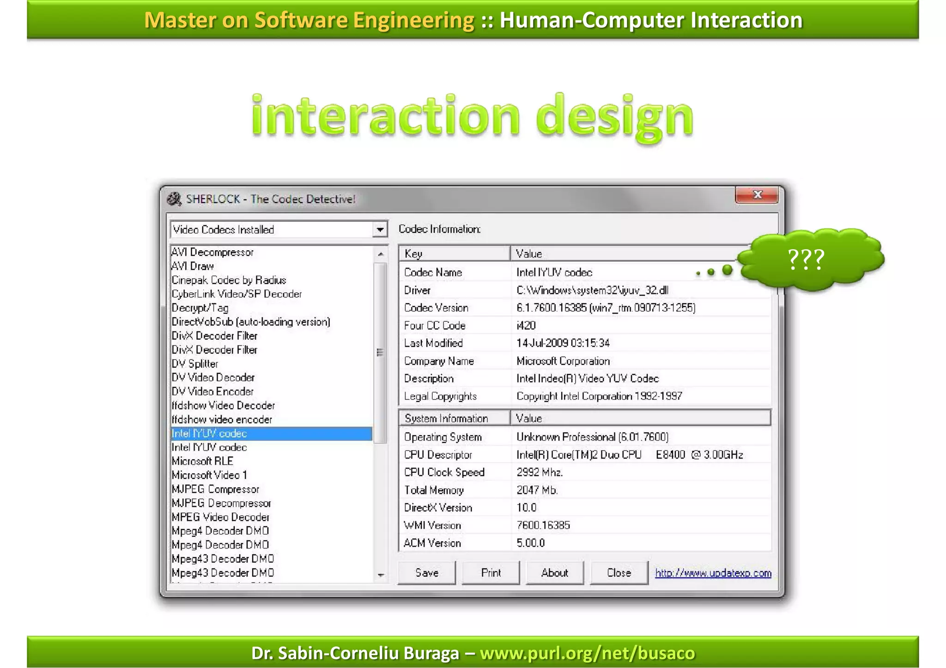
Task: Select Cinepak Codec by Radius
Action: pos(272,280)
